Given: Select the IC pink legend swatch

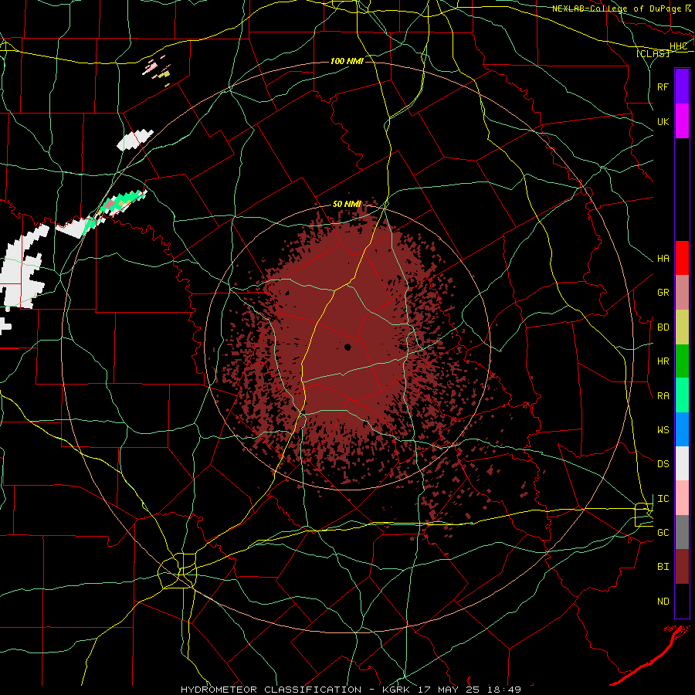Looking at the screenshot, I should tap(682, 498).
